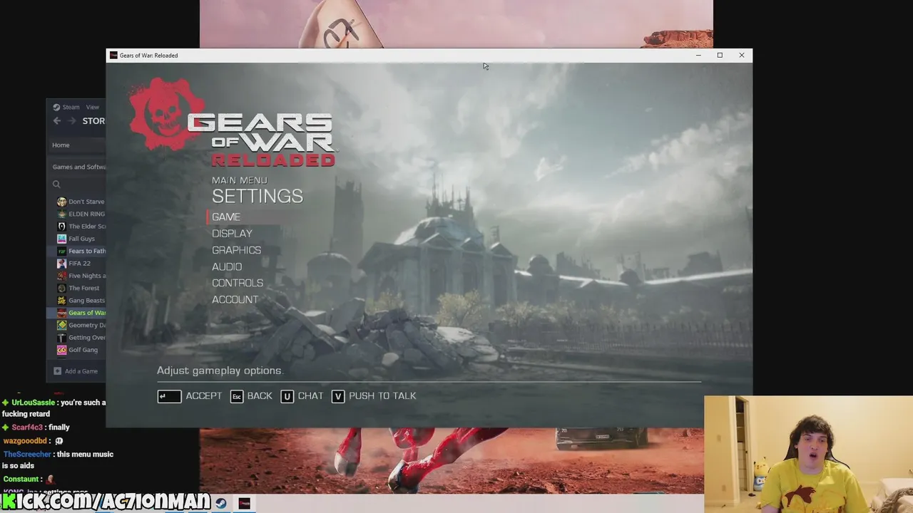Image resolution: width=913 pixels, height=513 pixels.
Task: Select FIFA 22 icon in Steam library
Action: pyautogui.click(x=62, y=264)
